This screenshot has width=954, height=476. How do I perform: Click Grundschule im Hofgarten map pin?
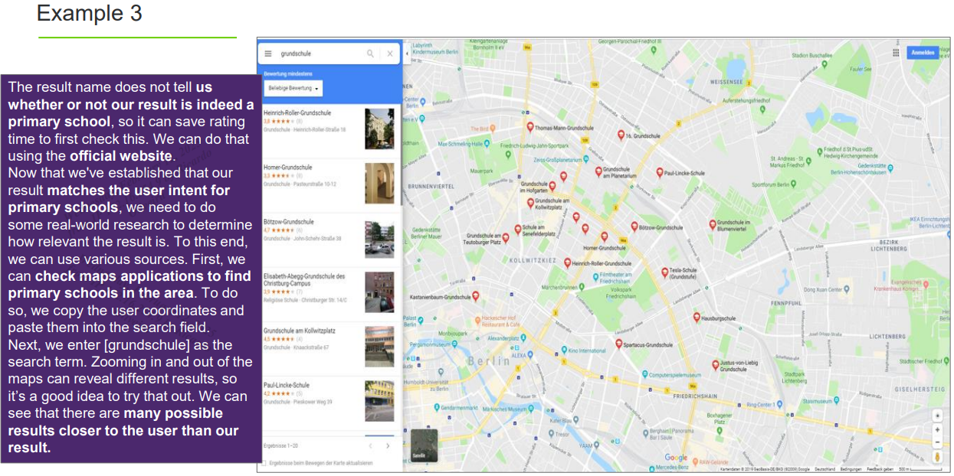[552, 185]
